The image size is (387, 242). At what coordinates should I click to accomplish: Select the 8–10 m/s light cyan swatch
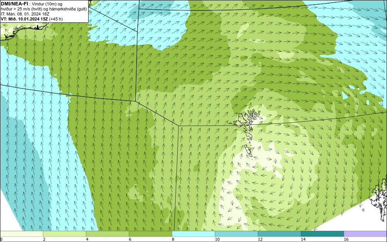coord(193,234)
